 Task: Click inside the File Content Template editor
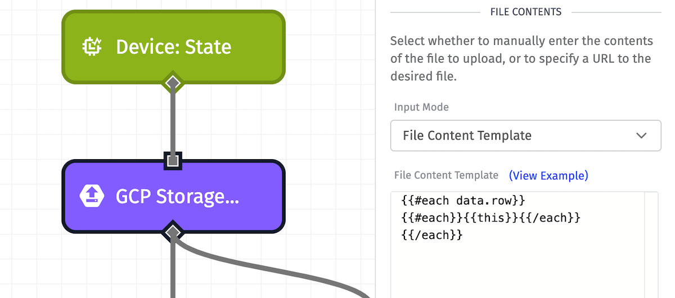pyautogui.click(x=524, y=245)
